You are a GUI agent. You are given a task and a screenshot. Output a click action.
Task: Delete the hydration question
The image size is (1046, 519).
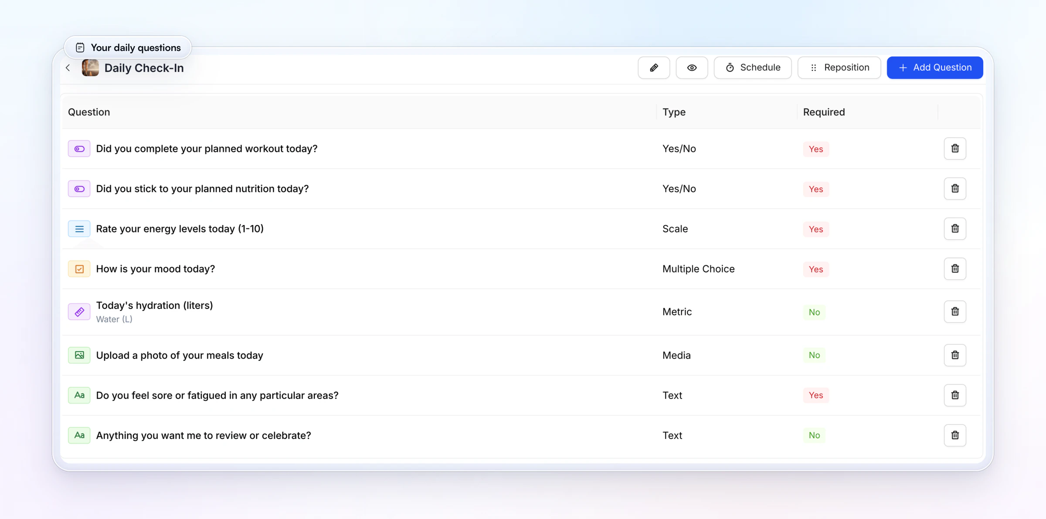coord(955,312)
